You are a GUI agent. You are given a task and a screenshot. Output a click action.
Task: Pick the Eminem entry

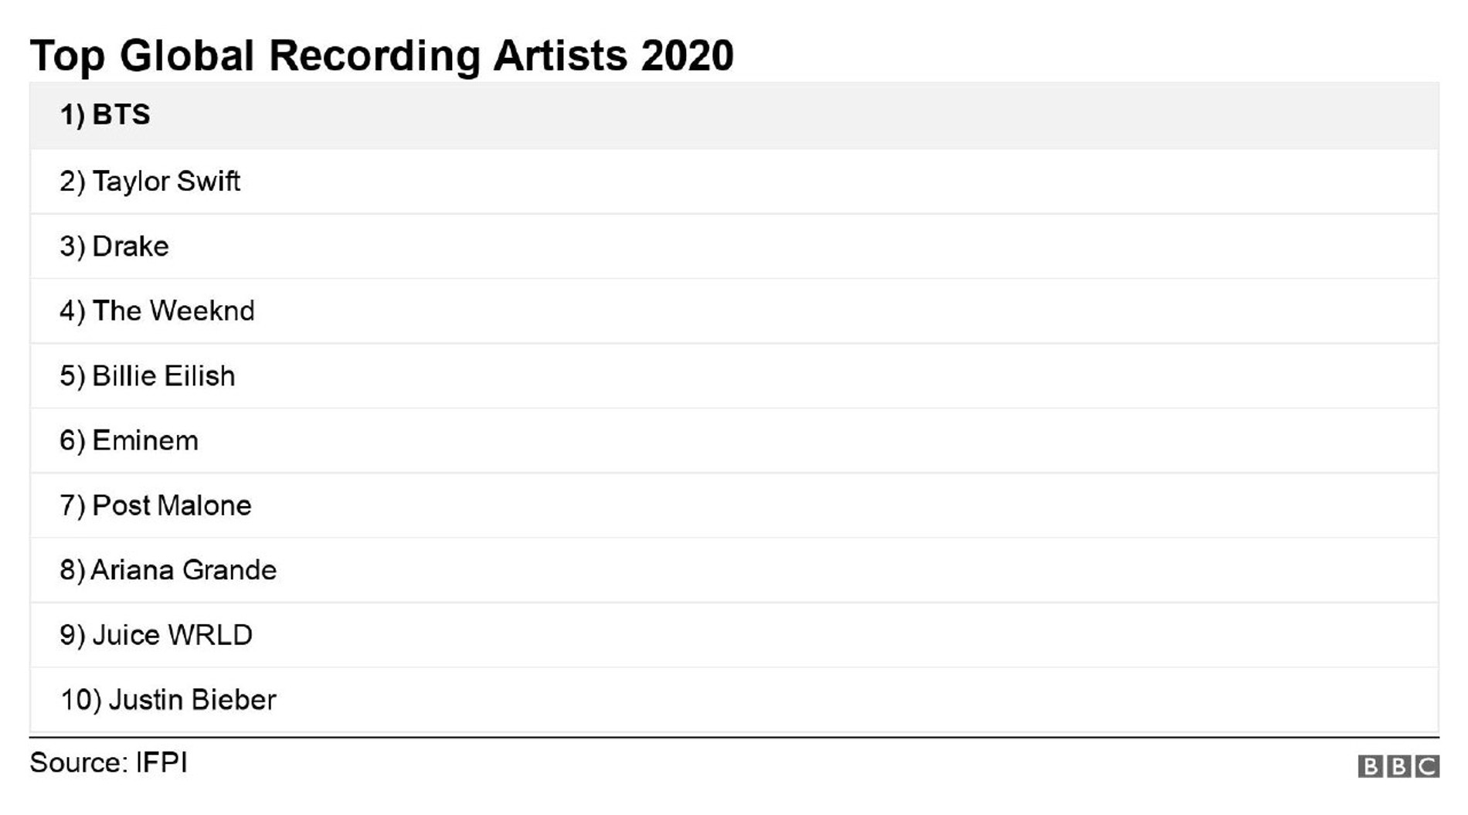point(145,441)
